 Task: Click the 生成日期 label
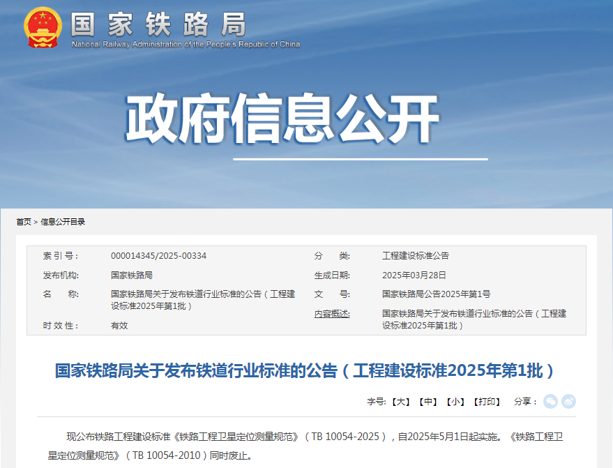[332, 275]
